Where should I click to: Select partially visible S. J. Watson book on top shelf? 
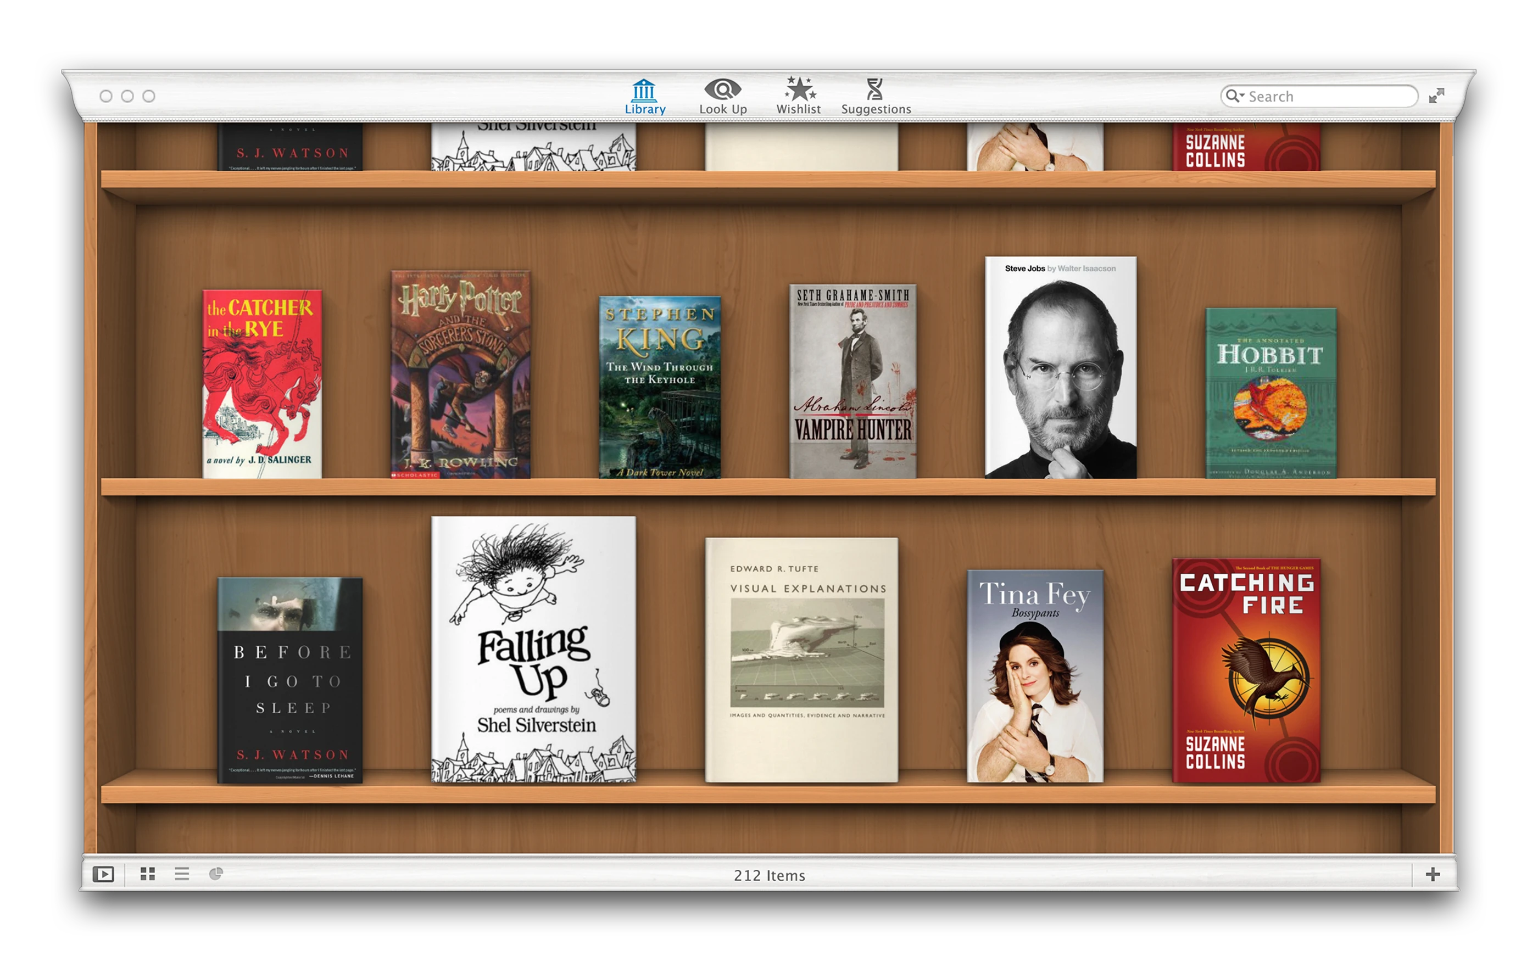pos(290,147)
